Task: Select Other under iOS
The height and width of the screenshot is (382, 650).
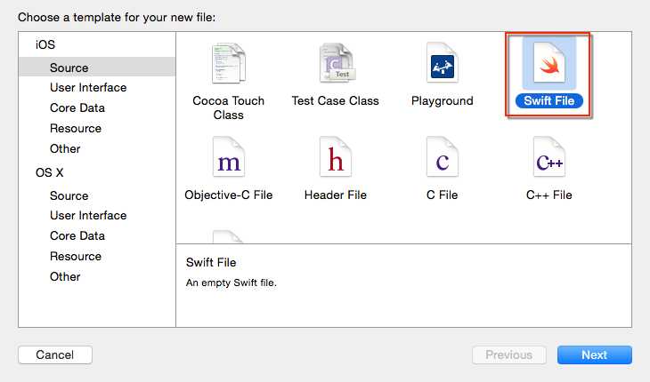Action: click(x=65, y=149)
